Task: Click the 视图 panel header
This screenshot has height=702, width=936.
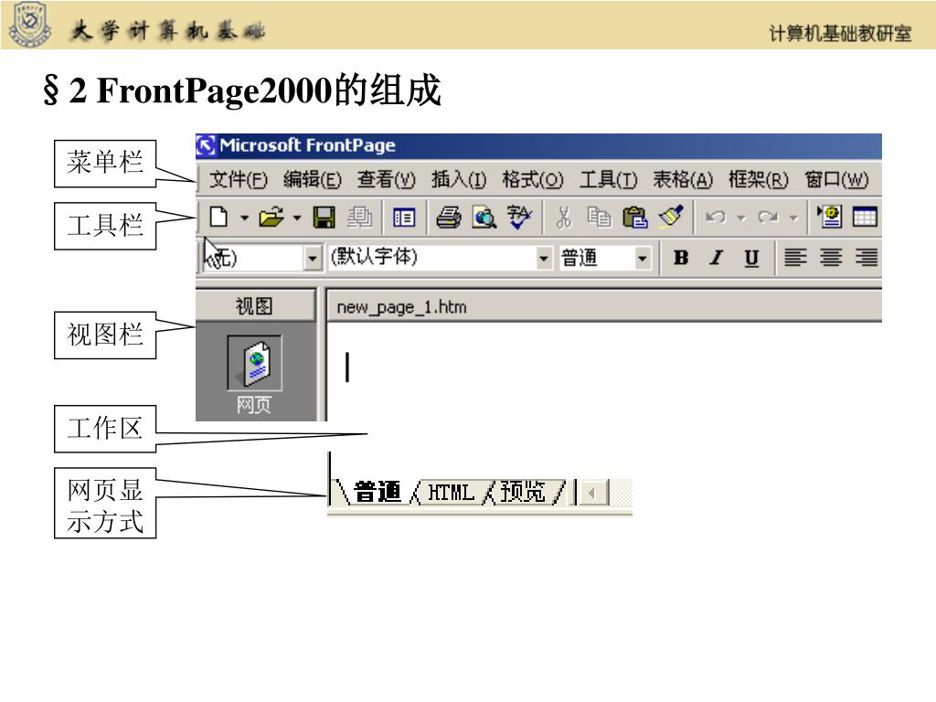Action: [x=255, y=305]
